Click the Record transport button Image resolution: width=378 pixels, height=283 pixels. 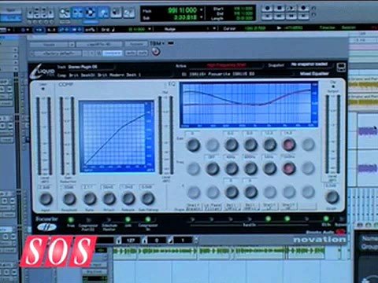(303, 8)
